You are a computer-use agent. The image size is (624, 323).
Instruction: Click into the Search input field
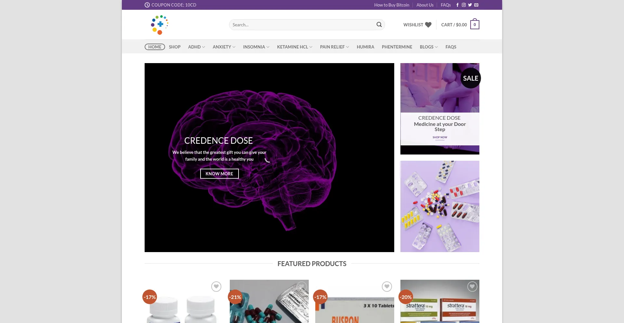point(302,25)
